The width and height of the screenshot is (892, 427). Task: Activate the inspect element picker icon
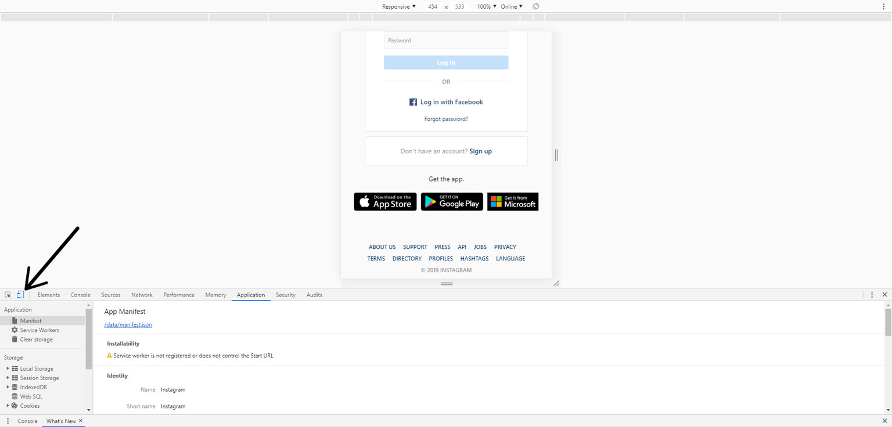click(x=8, y=295)
